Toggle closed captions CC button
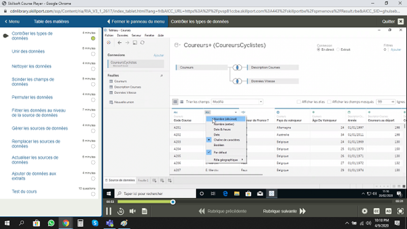407x229 pixels. pos(376,211)
